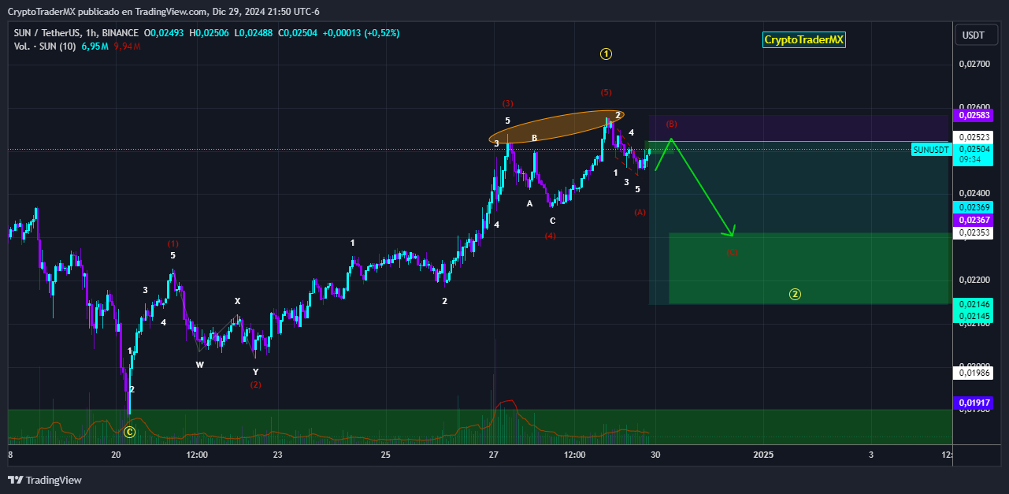Click the 30 date on time axis

point(655,455)
